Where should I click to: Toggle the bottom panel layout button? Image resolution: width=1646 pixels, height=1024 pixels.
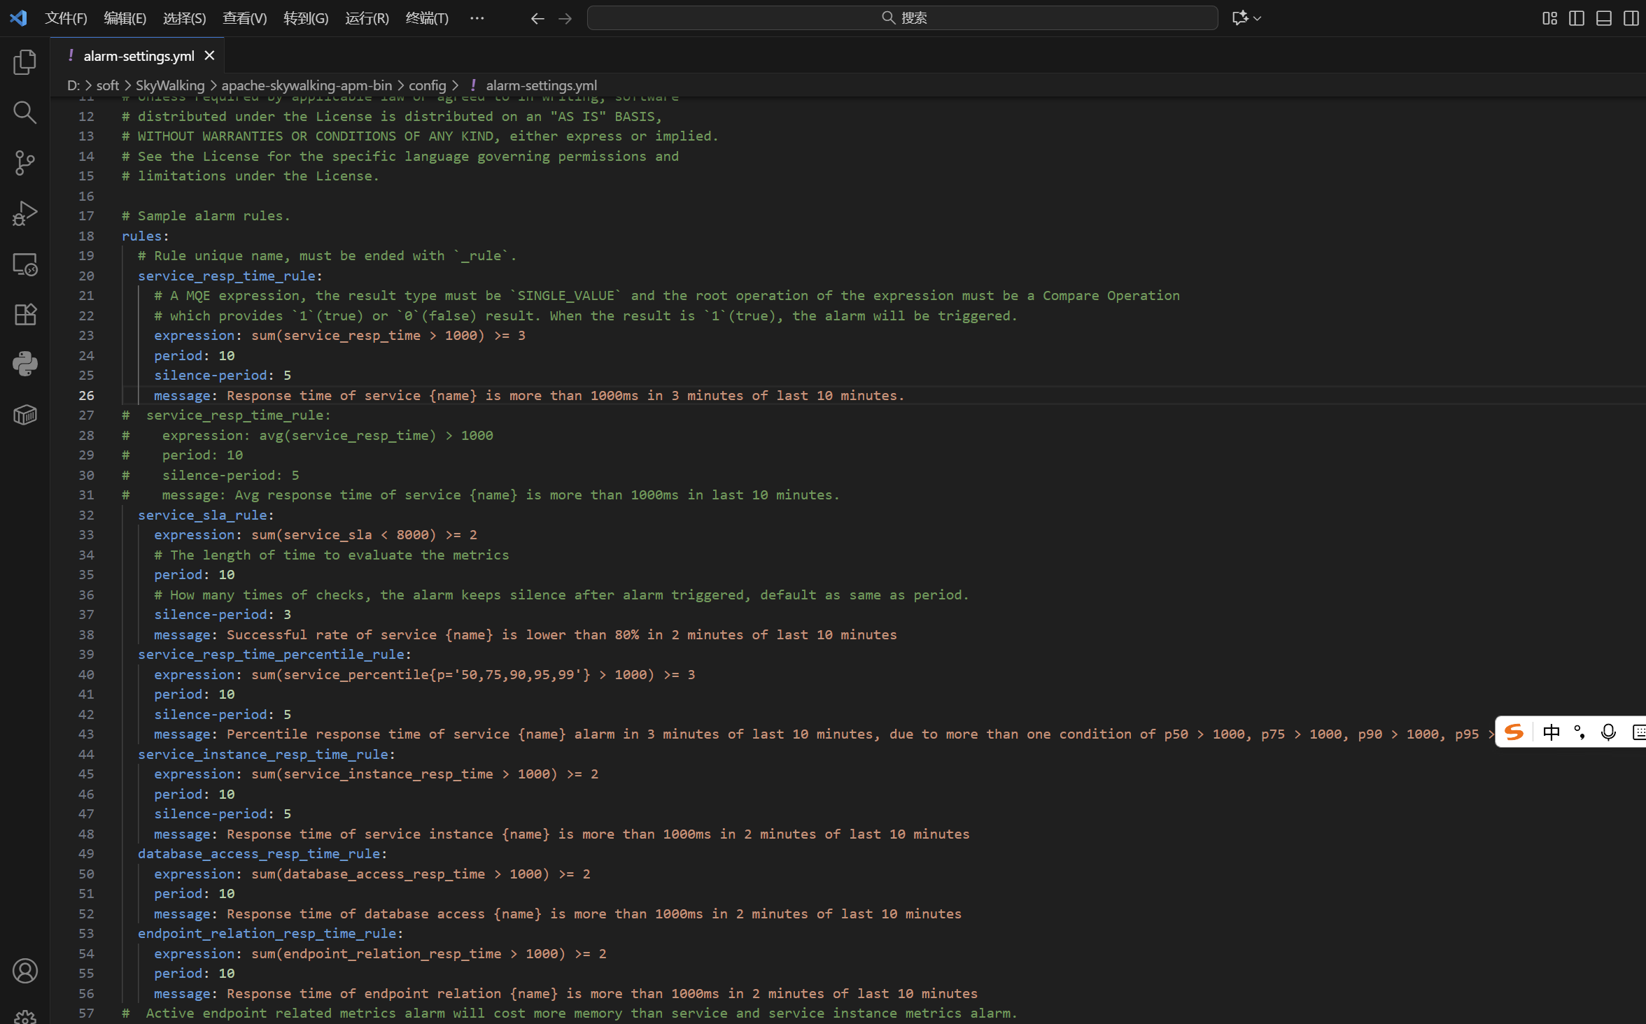[x=1604, y=18]
